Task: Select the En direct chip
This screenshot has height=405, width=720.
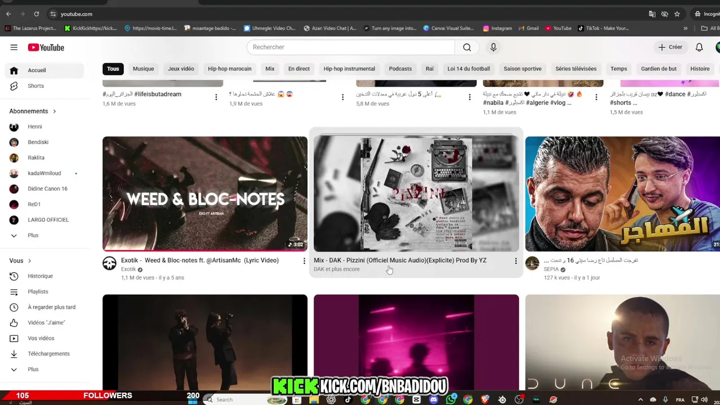Action: 299,69
